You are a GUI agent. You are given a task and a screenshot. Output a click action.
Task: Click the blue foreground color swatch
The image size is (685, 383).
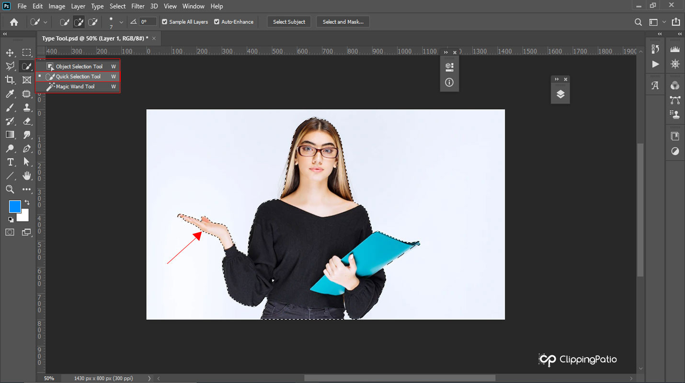[14, 206]
